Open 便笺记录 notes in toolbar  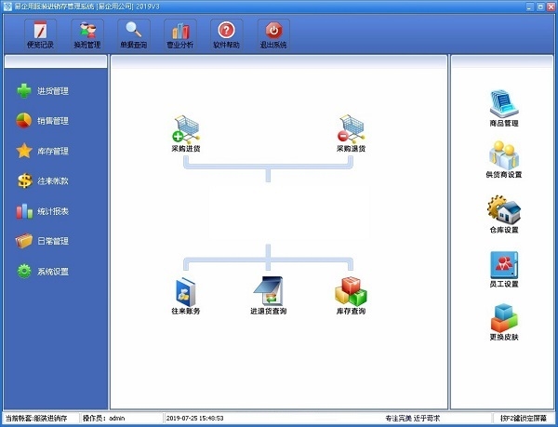click(38, 33)
